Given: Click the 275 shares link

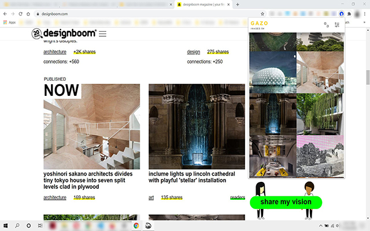Looking at the screenshot, I should pos(218,52).
